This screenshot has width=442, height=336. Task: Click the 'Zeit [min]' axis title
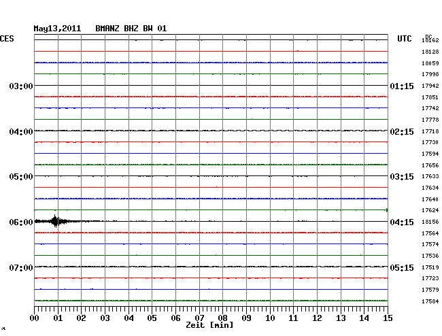[209, 325]
